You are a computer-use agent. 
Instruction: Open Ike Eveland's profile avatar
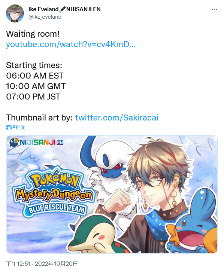pyautogui.click(x=15, y=13)
